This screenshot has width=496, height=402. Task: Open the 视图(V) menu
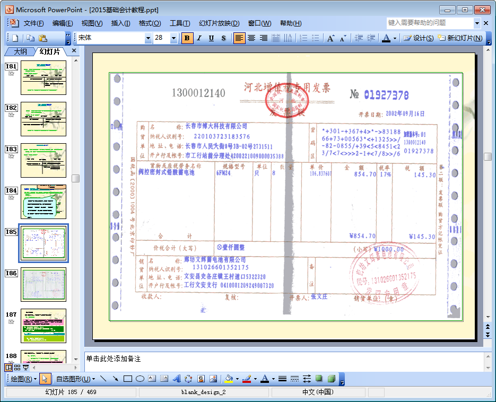[92, 23]
